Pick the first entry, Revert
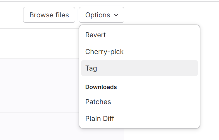This screenshot has height=140, width=219. click(x=96, y=35)
